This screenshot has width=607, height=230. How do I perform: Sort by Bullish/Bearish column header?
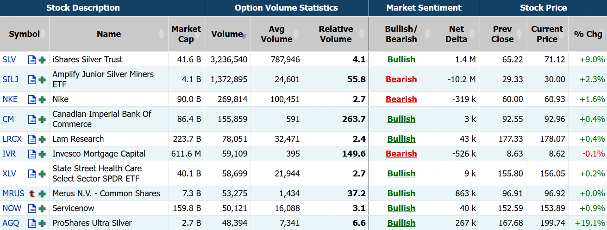pyautogui.click(x=401, y=34)
